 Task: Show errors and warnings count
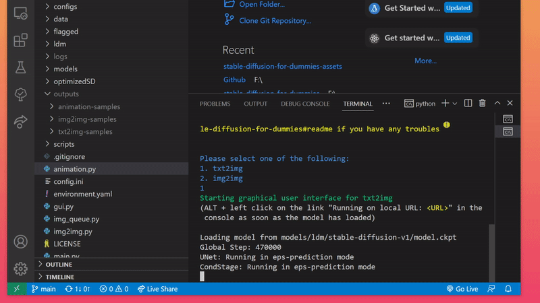click(x=114, y=289)
